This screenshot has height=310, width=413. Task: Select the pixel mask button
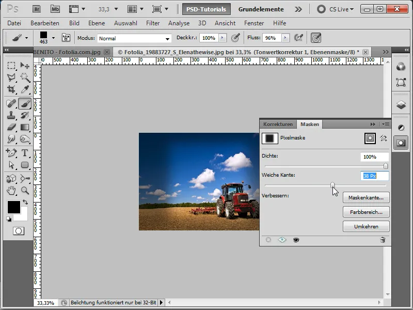[x=370, y=138]
